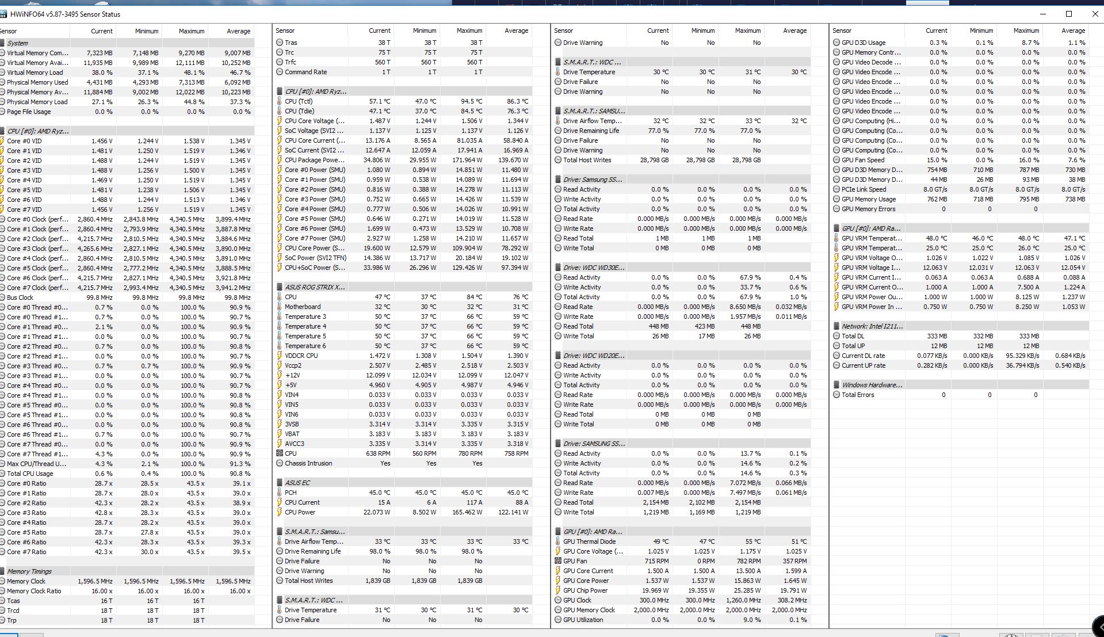Click the icon beside GPU D3D Usage

(x=836, y=43)
